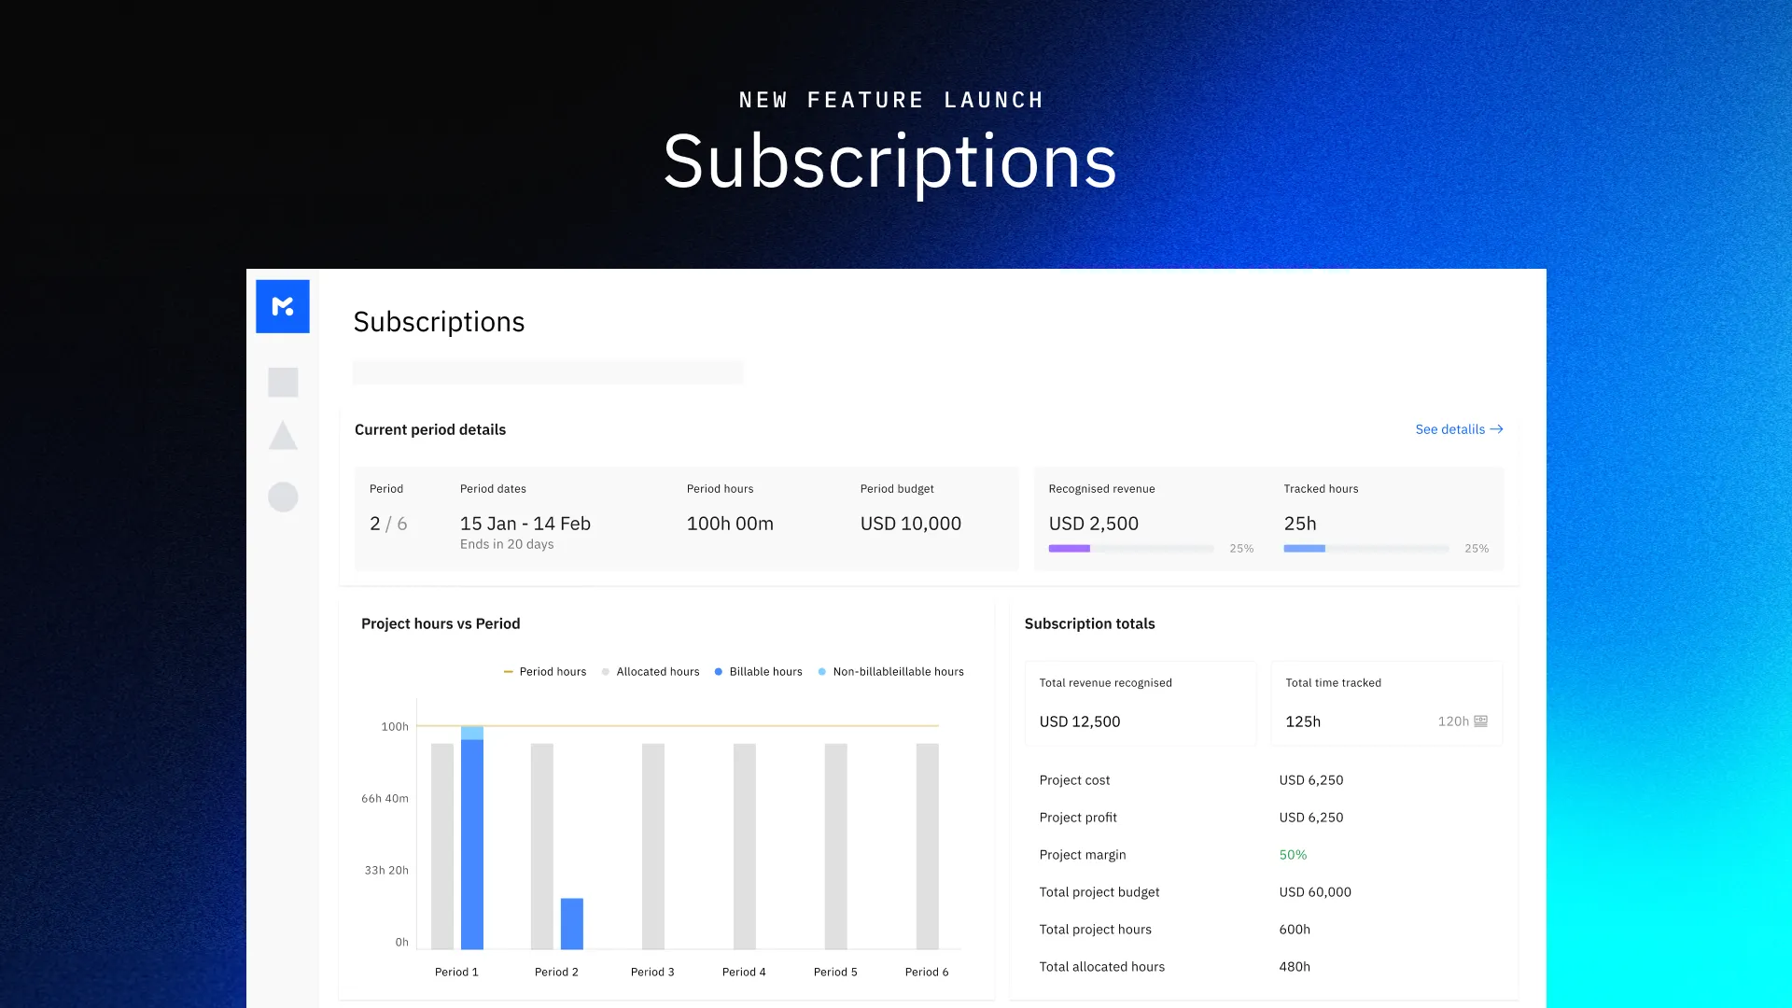Image resolution: width=1792 pixels, height=1008 pixels.
Task: Select the blue Period 2 bar in the chart
Action: point(571,924)
